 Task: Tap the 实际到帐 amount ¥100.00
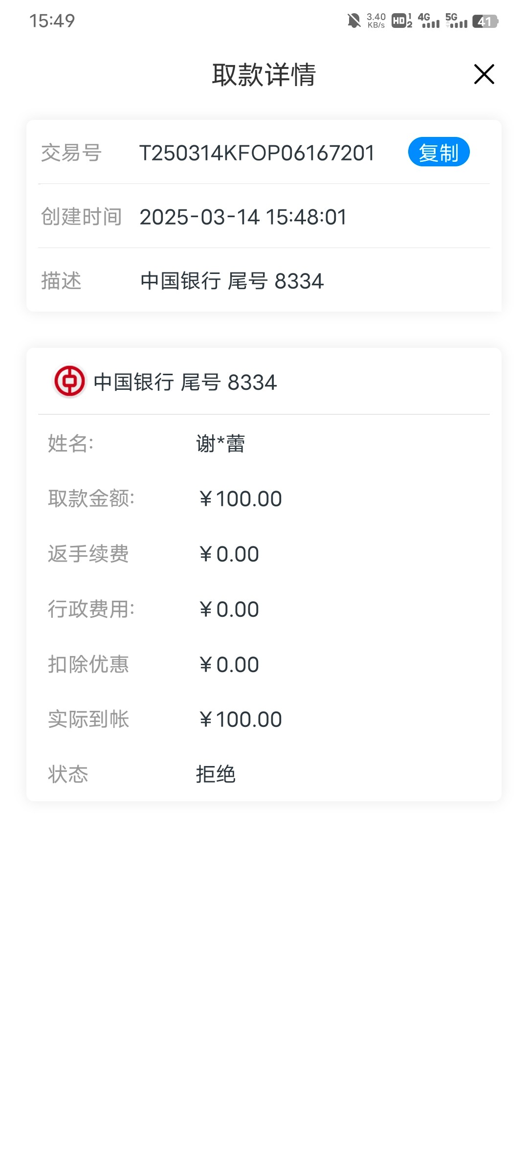click(x=240, y=720)
